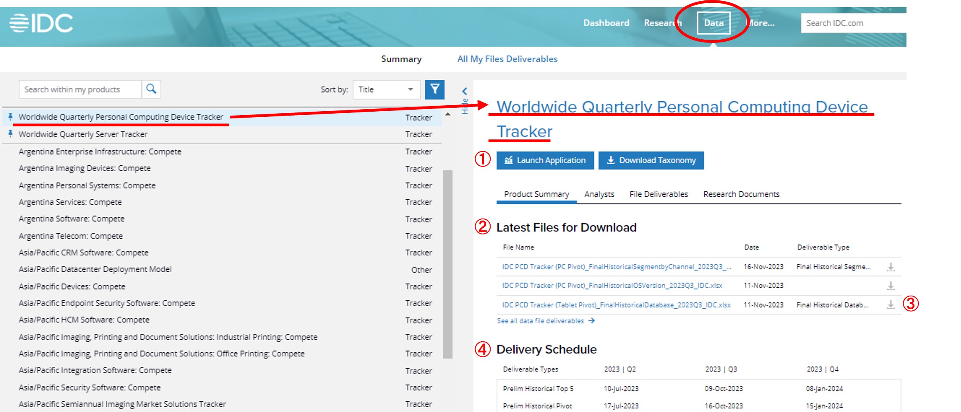
Task: Open the More... menu
Action: coord(760,23)
